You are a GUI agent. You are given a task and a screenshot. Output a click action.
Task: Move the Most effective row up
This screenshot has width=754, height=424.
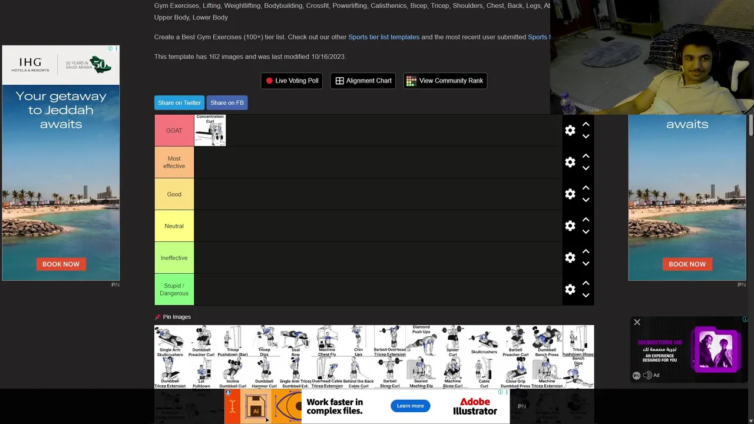(x=586, y=156)
